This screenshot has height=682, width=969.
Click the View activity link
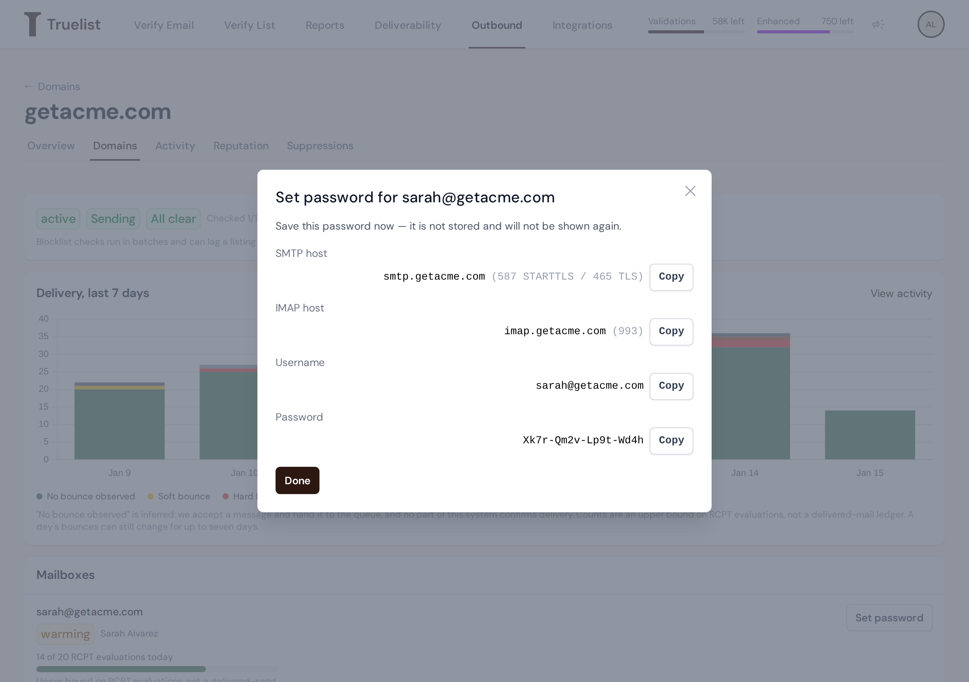coord(901,294)
